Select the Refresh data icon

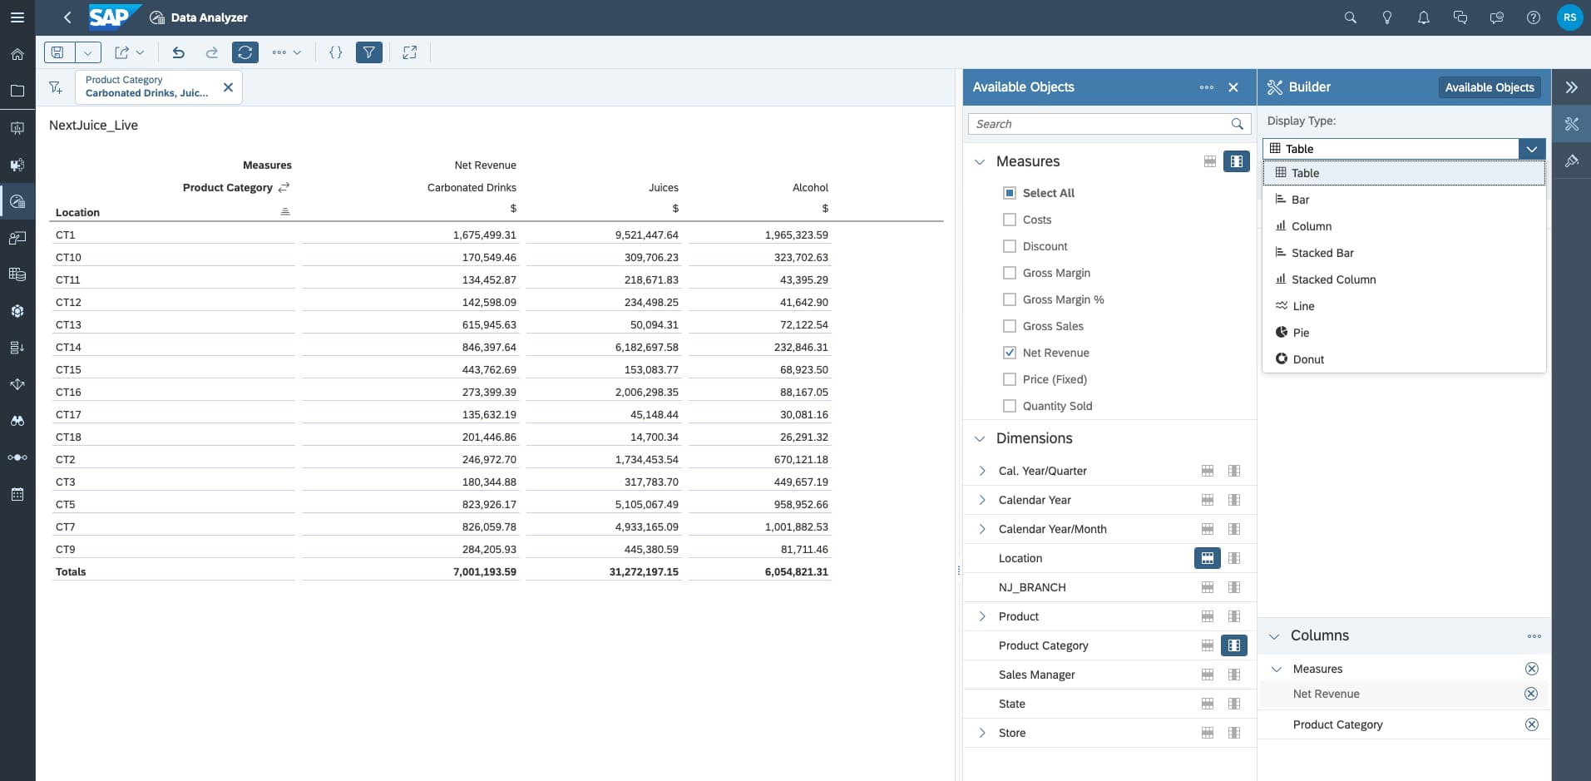tap(245, 52)
